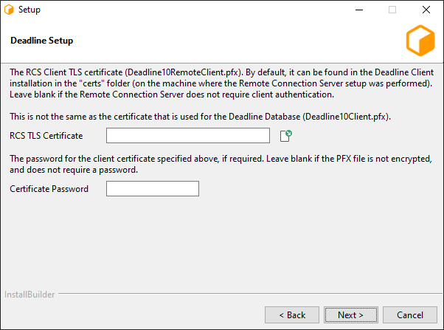Screen dimensions: 444x330
Task: Click the Setup app icon in title bar
Action: pyautogui.click(x=10, y=10)
